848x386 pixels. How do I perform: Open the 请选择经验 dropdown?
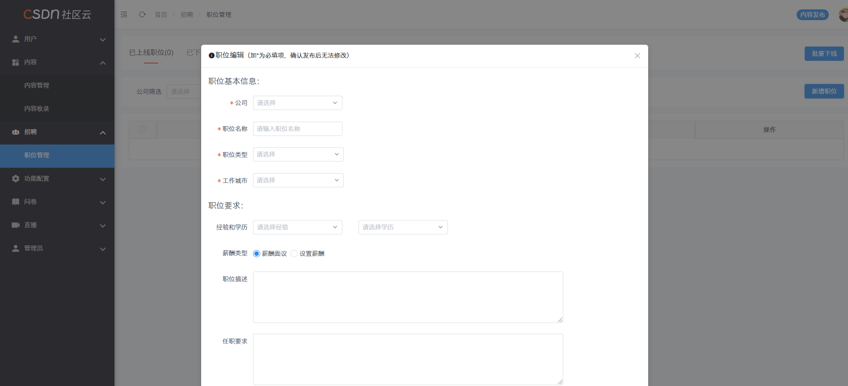pos(298,227)
